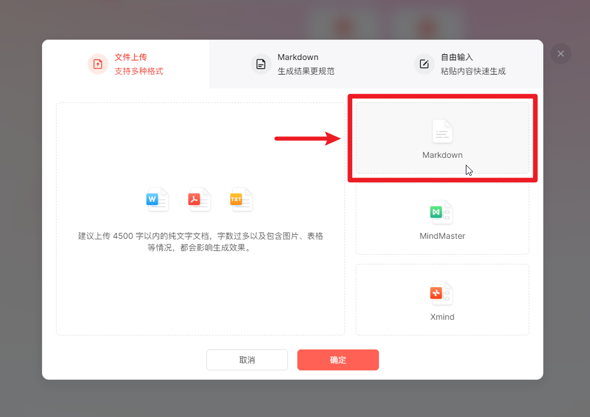Click the red 文件上传 upload icon
This screenshot has width=590, height=417.
97,64
